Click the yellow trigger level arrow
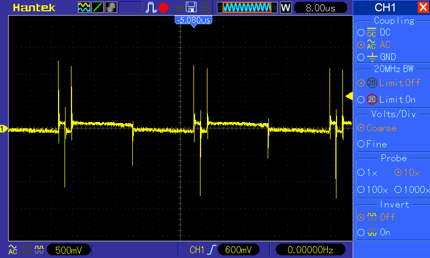This screenshot has width=430, height=258. [x=349, y=96]
